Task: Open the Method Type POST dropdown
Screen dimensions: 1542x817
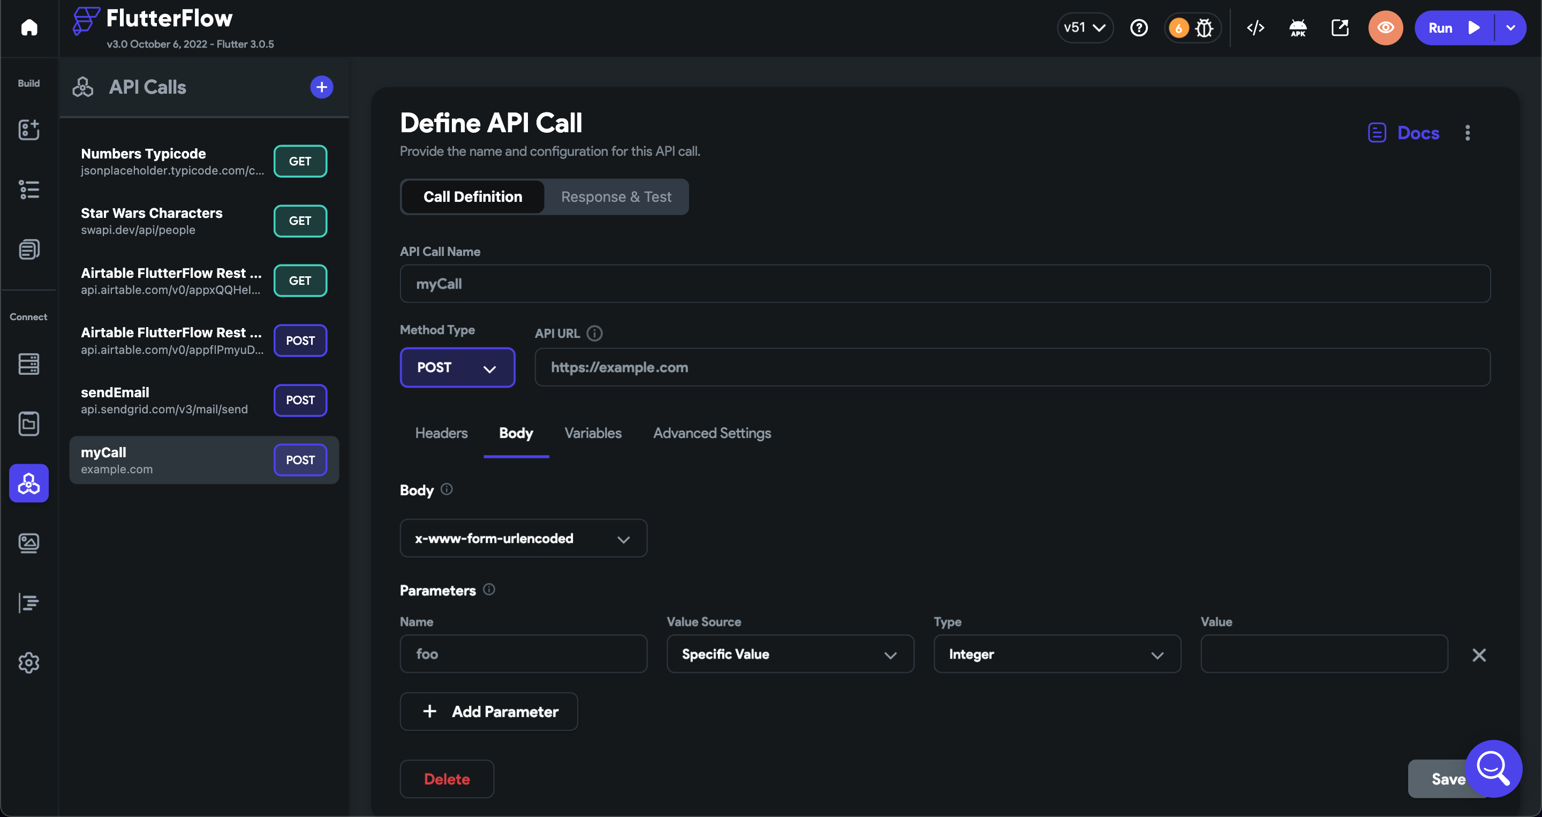Action: pos(457,367)
